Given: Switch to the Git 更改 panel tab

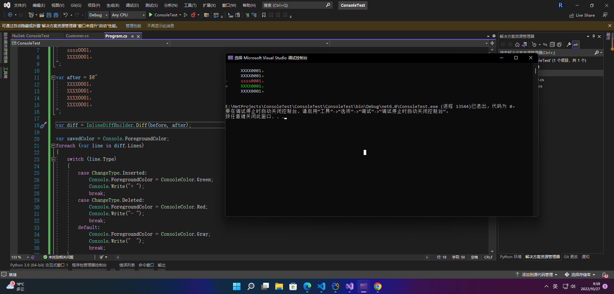Looking at the screenshot, I should (571, 257).
